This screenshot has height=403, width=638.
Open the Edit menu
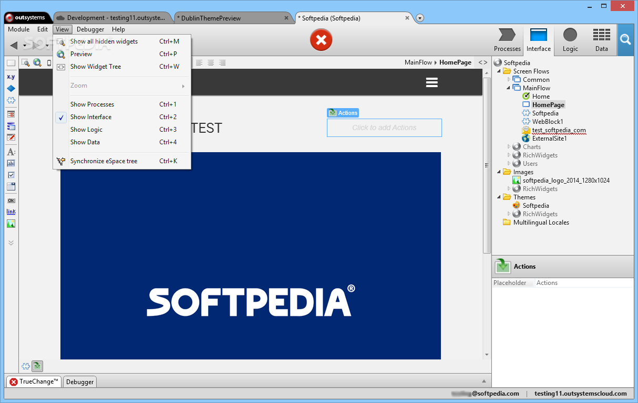pyautogui.click(x=43, y=29)
